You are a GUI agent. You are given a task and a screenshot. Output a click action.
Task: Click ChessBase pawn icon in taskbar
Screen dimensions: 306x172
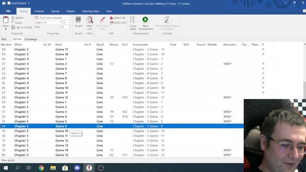coord(89,168)
